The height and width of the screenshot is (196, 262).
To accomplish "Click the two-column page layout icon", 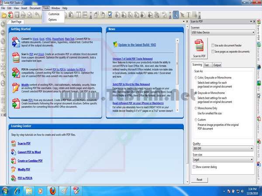I will [78, 15].
